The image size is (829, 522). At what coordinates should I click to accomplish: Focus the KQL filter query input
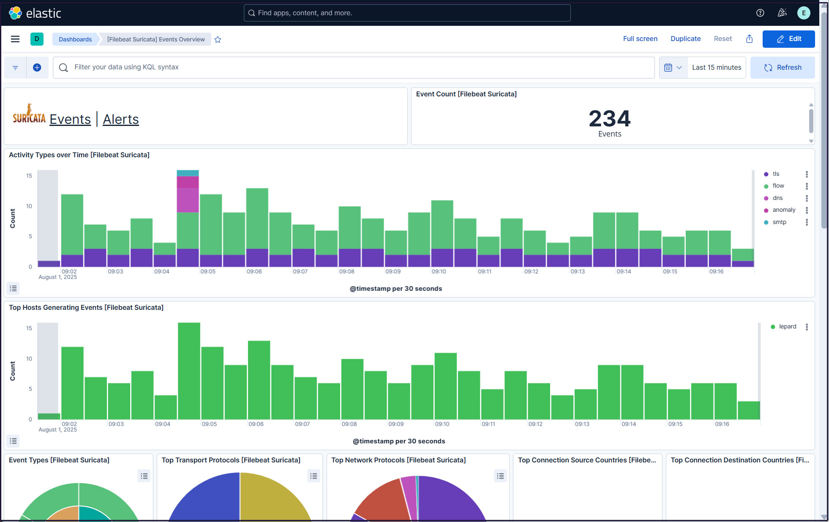[x=354, y=68]
